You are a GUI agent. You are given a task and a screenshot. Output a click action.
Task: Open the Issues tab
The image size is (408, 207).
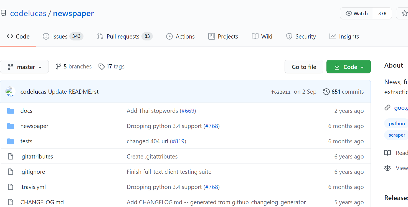pos(63,37)
